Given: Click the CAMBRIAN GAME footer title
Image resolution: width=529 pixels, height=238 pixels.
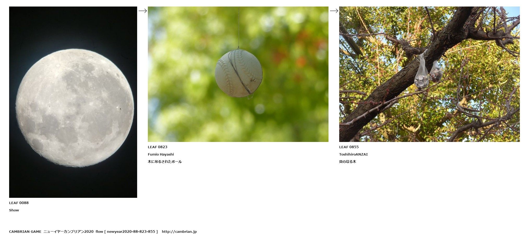Looking at the screenshot, I should [25, 231].
